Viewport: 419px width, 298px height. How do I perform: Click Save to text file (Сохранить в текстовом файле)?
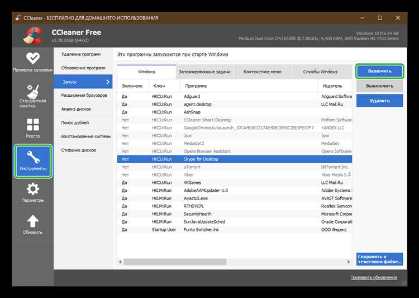tap(379, 259)
